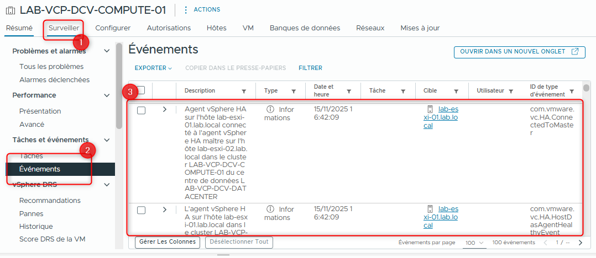Click the Désélectionner tout button
Screen dimensions: 596x258
pos(239,241)
